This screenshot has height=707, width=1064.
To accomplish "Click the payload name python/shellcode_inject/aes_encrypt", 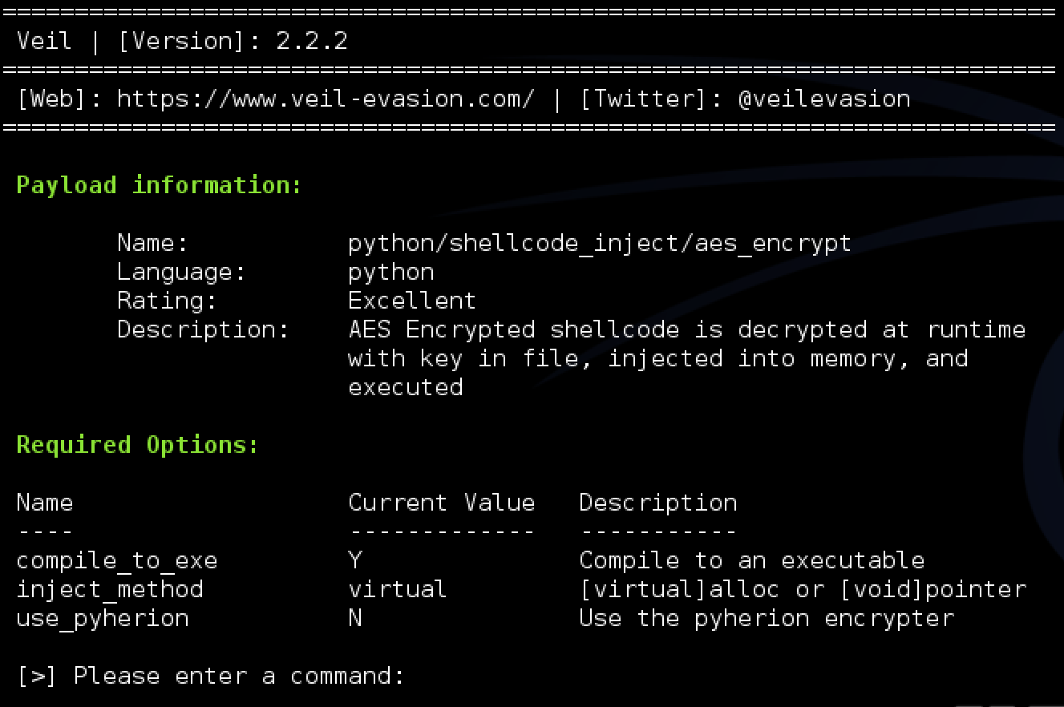I will (600, 243).
